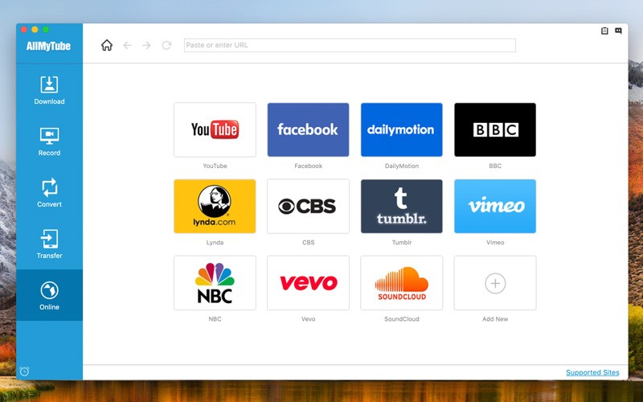Open the Vevo site tile
This screenshot has width=643, height=402.
tap(309, 283)
